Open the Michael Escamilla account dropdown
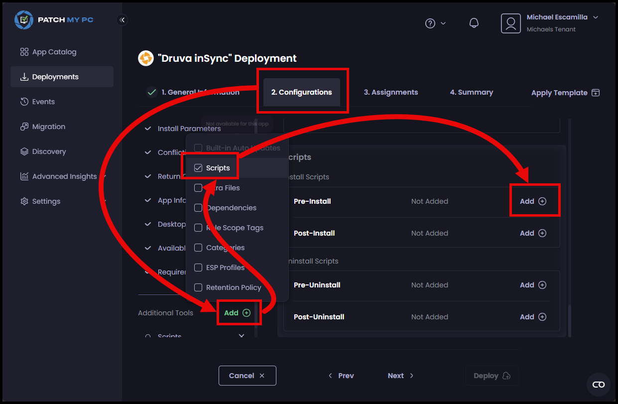The image size is (618, 404). click(x=596, y=17)
